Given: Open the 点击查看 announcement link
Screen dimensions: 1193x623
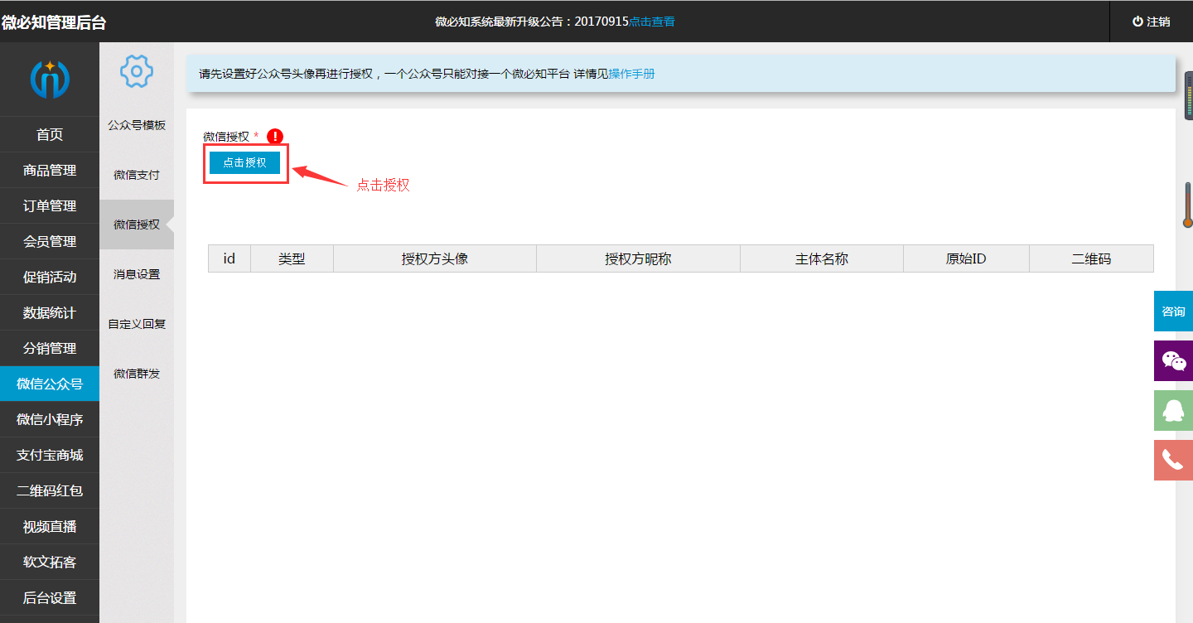Looking at the screenshot, I should click(x=652, y=22).
